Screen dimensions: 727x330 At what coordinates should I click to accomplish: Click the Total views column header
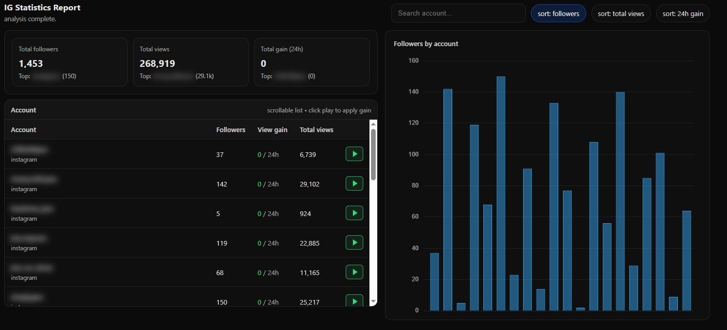click(317, 130)
